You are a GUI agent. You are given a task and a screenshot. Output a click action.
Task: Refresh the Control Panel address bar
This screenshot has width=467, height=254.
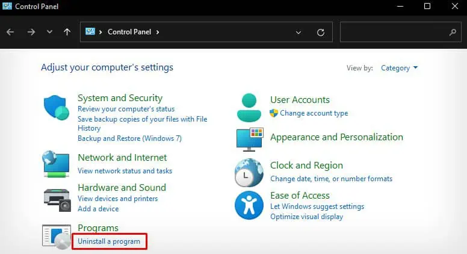coord(321,32)
